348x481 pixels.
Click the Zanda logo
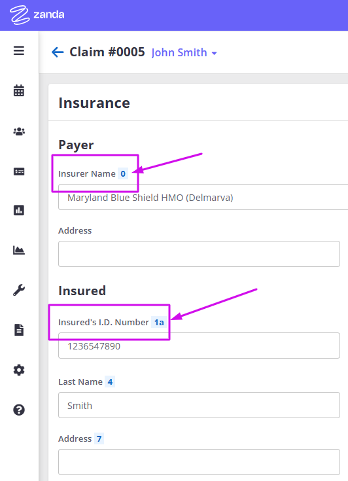pyautogui.click(x=37, y=14)
